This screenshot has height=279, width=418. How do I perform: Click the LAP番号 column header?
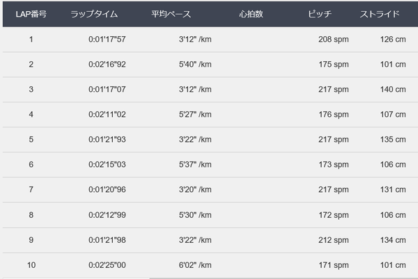31,14
